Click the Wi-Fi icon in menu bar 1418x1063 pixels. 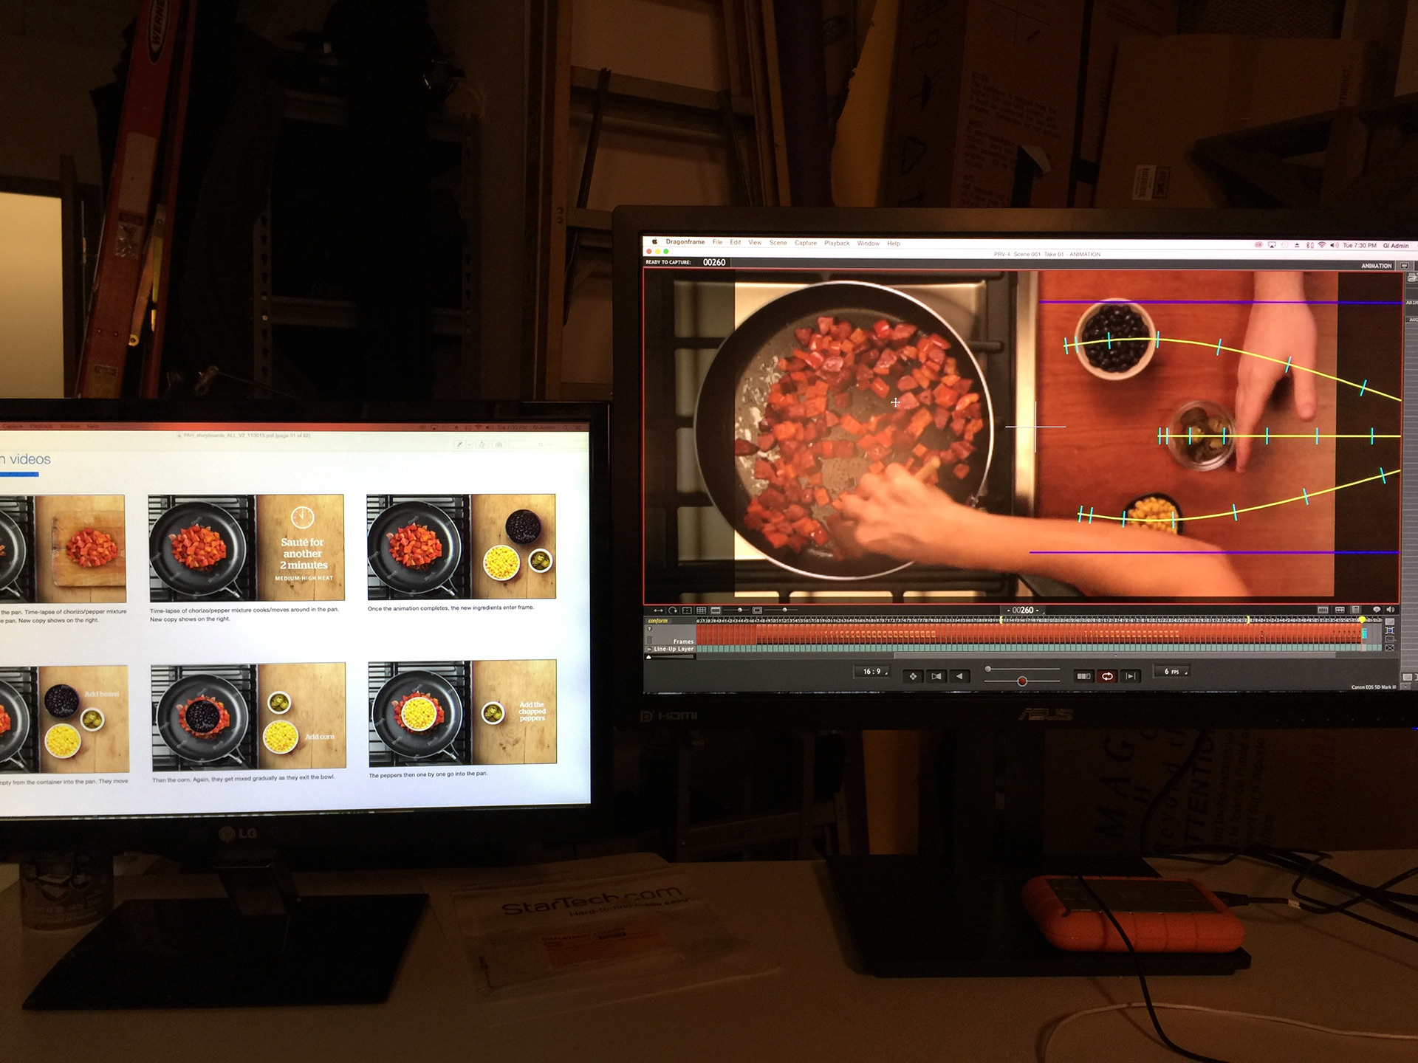click(x=1321, y=245)
